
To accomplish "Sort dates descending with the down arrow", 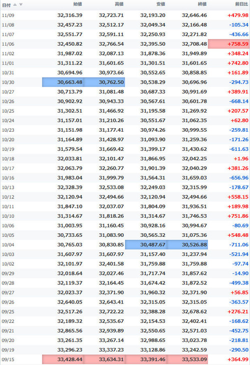I will [x=20, y=5].
